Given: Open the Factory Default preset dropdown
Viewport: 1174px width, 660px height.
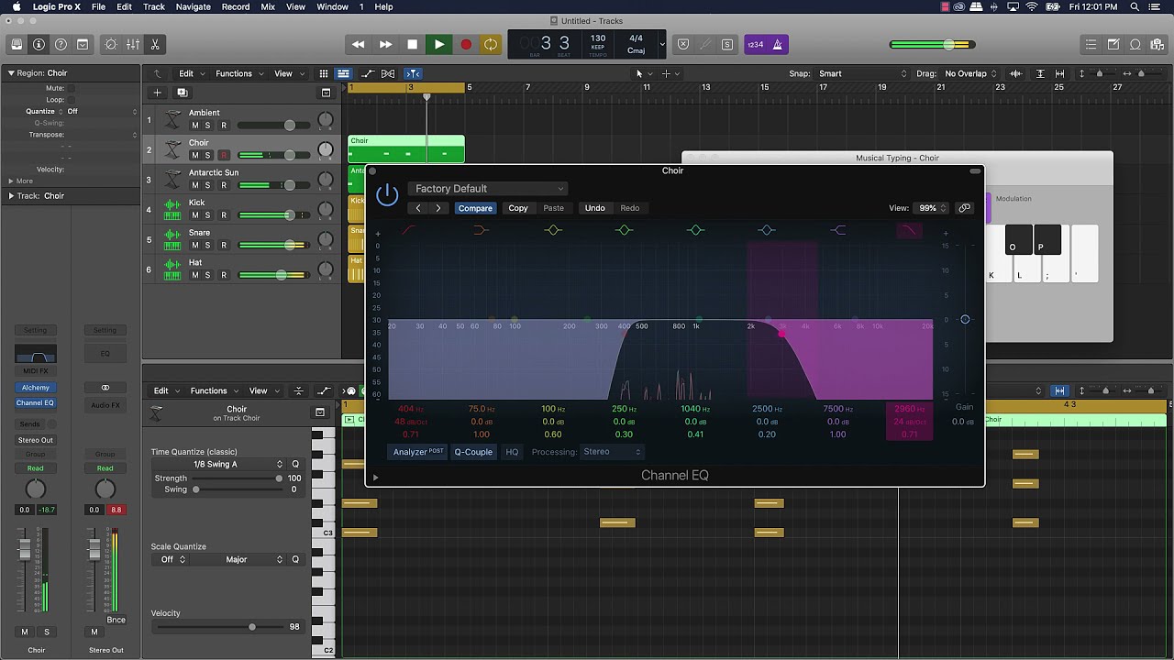Looking at the screenshot, I should tap(488, 189).
